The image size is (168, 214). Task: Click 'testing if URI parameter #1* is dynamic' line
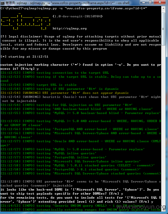pos(60,89)
